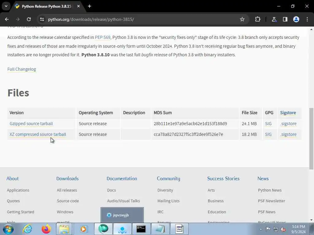The height and width of the screenshot is (235, 314).
Task: Open SIG for Gzipped source tarball
Action: pyautogui.click(x=268, y=124)
